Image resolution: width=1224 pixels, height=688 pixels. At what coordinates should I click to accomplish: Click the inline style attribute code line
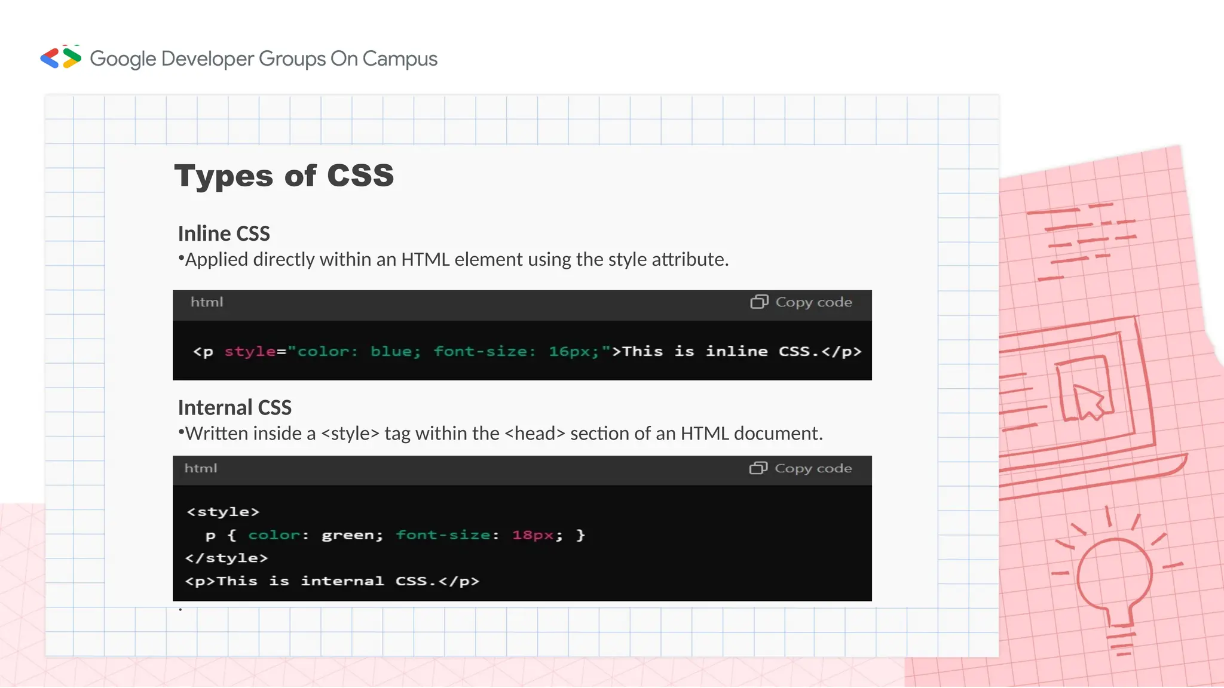(526, 351)
